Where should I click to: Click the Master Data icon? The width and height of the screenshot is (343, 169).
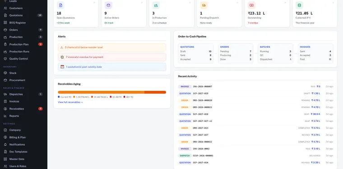pos(5,159)
